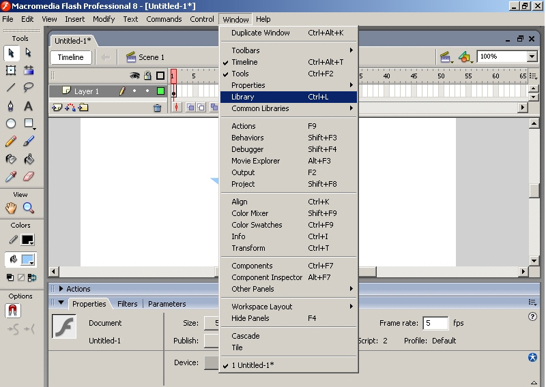Expand the Properties submenu

point(289,85)
